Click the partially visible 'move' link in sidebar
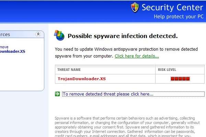The image size is (206, 137). [4, 47]
